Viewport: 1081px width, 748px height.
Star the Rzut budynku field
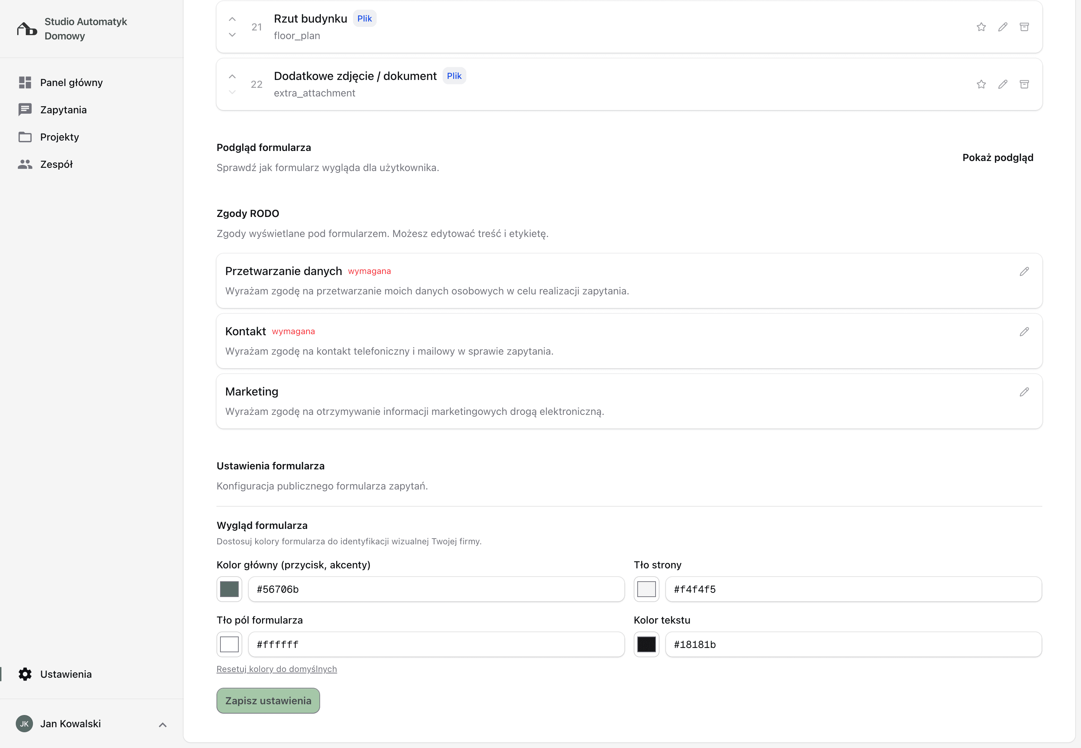(x=981, y=27)
